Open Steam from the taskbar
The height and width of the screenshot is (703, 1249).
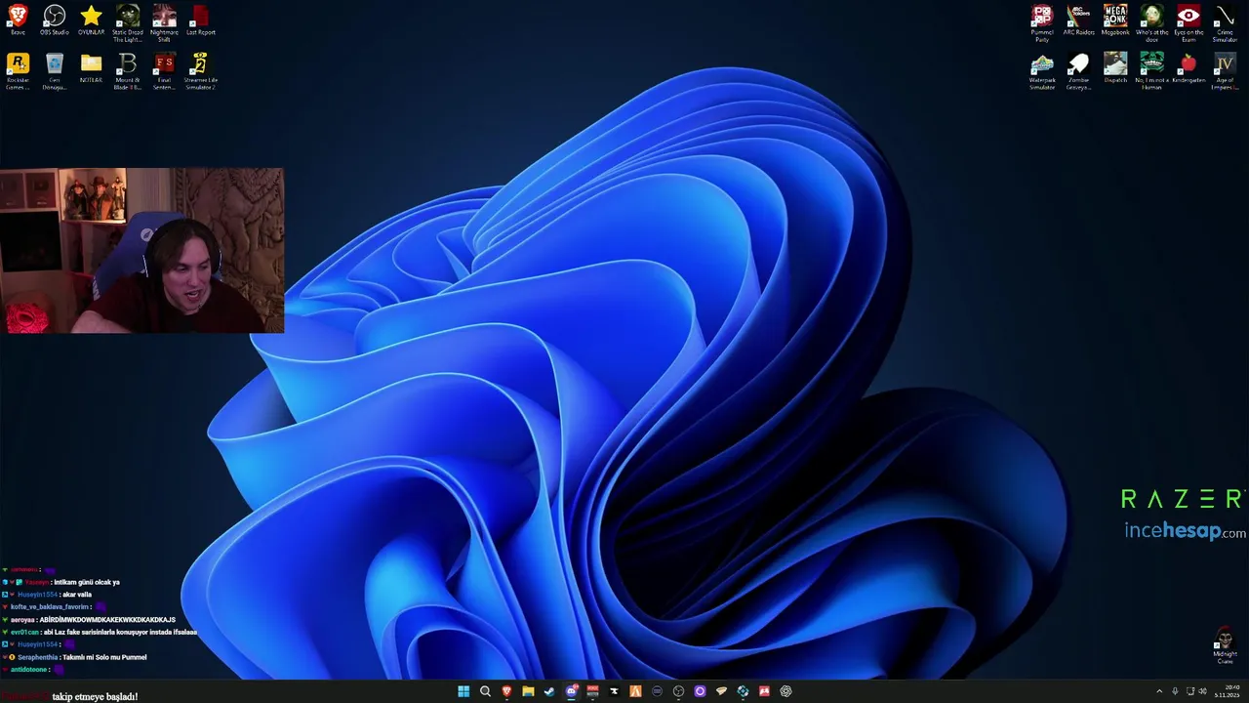click(x=549, y=691)
